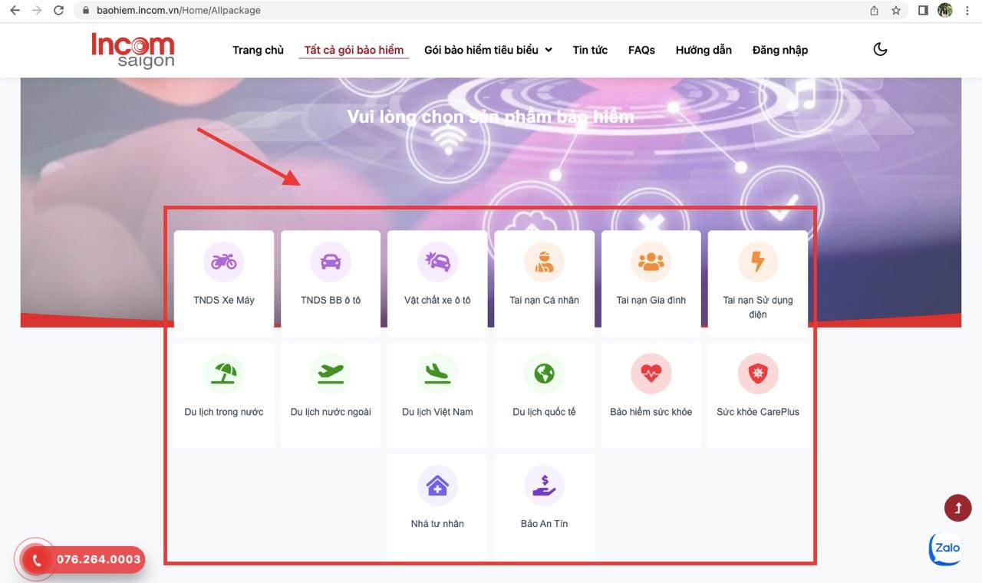Choose the Vật chất xe ô tô icon
The width and height of the screenshot is (982, 583).
tap(437, 262)
